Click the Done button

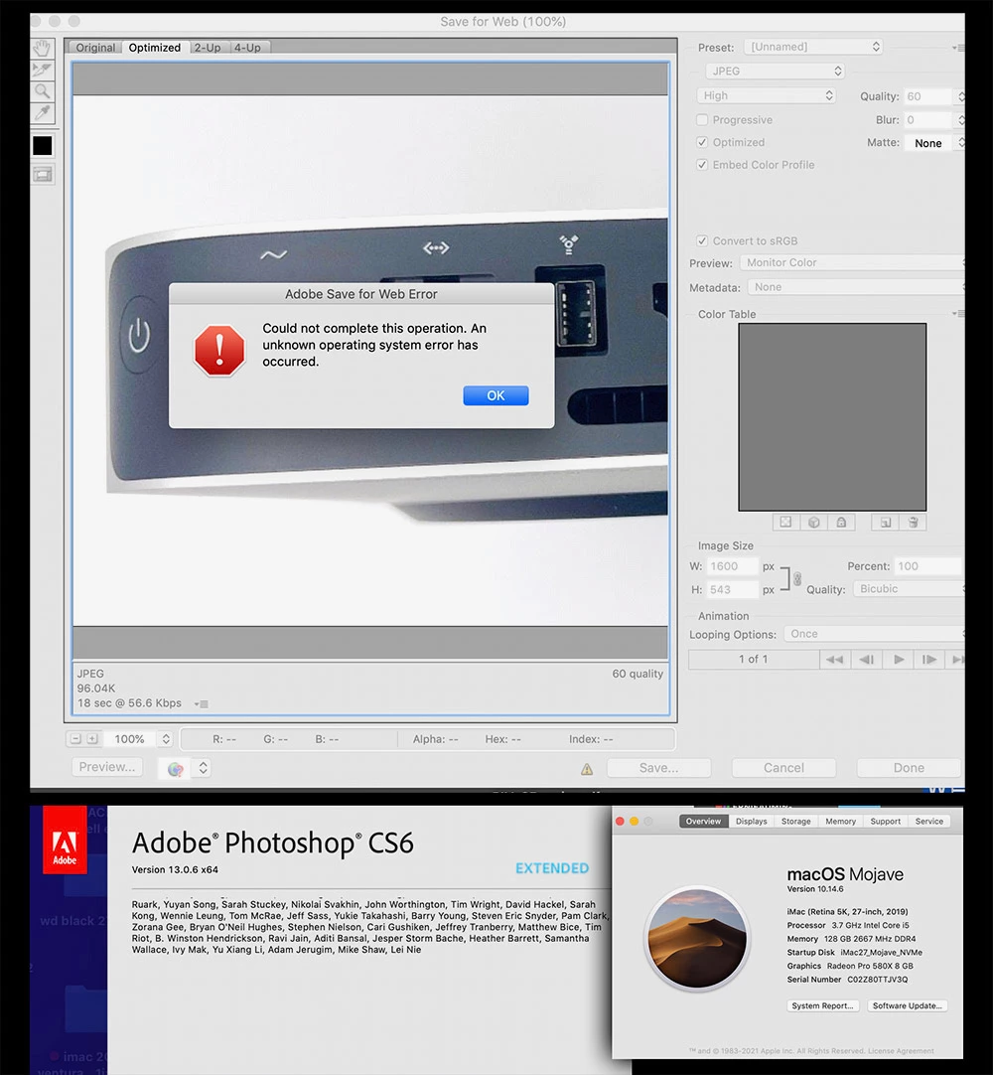909,768
